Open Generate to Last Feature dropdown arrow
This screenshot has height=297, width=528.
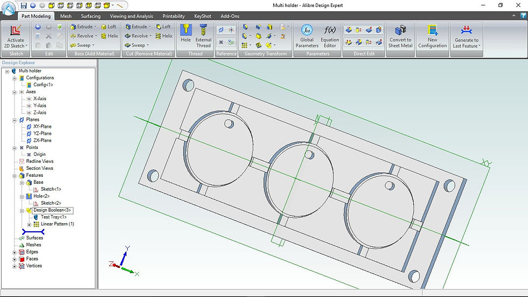tap(479, 46)
